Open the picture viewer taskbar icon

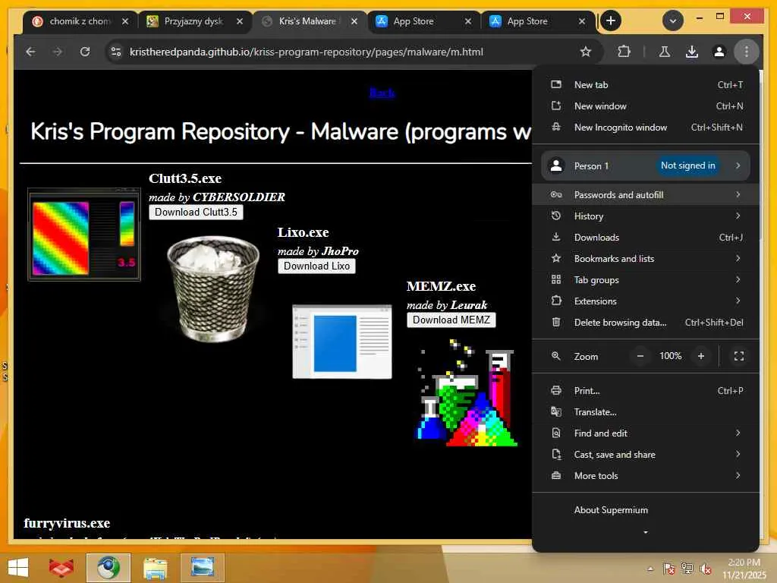coord(202,568)
